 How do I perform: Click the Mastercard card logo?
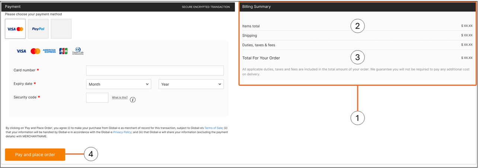(35, 51)
